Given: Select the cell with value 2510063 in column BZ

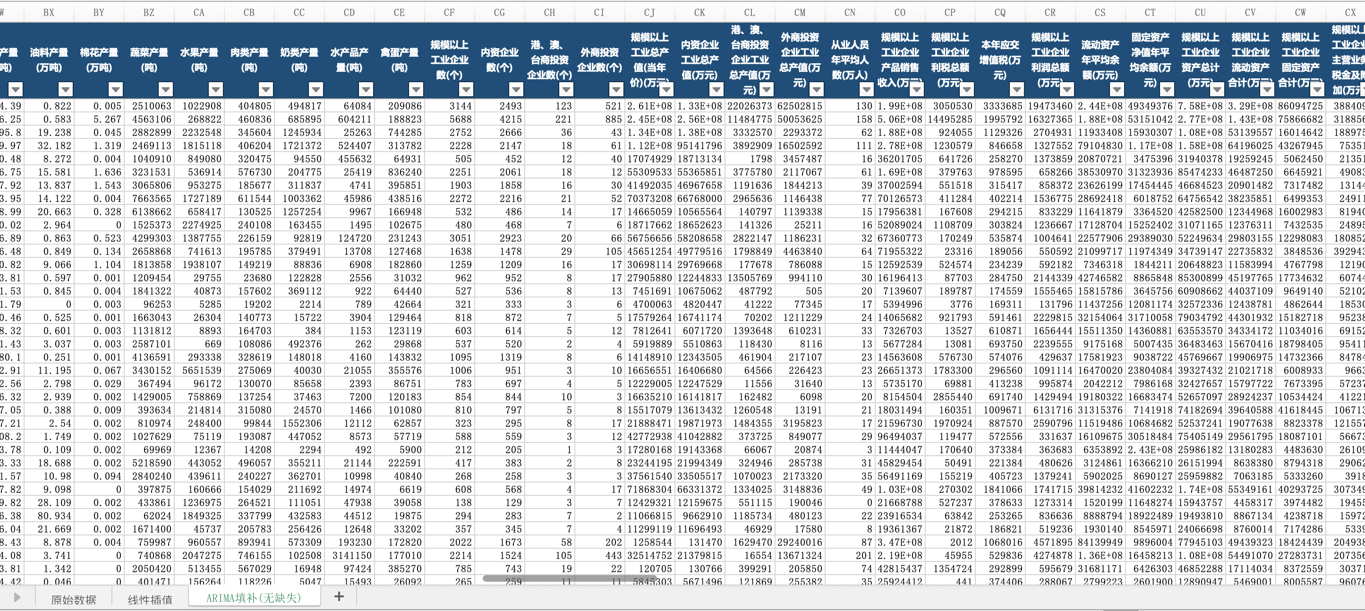Looking at the screenshot, I should pyautogui.click(x=149, y=106).
